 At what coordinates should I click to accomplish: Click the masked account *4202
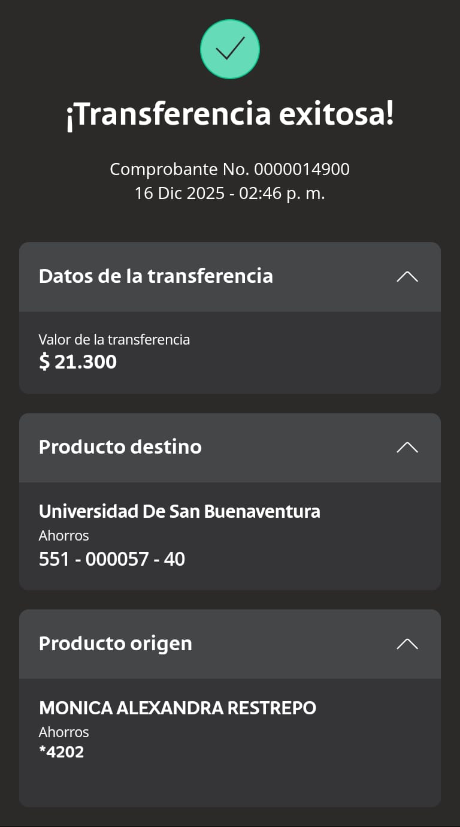coord(62,752)
